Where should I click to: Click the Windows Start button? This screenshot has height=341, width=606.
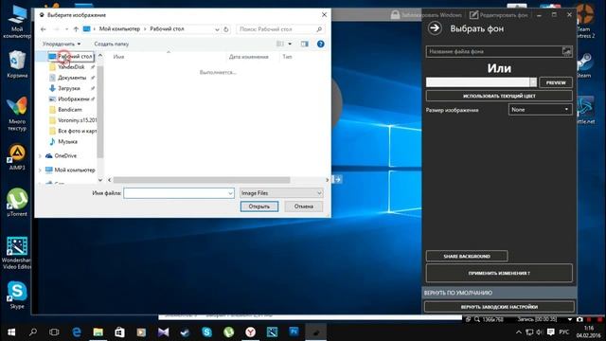tap(11, 332)
